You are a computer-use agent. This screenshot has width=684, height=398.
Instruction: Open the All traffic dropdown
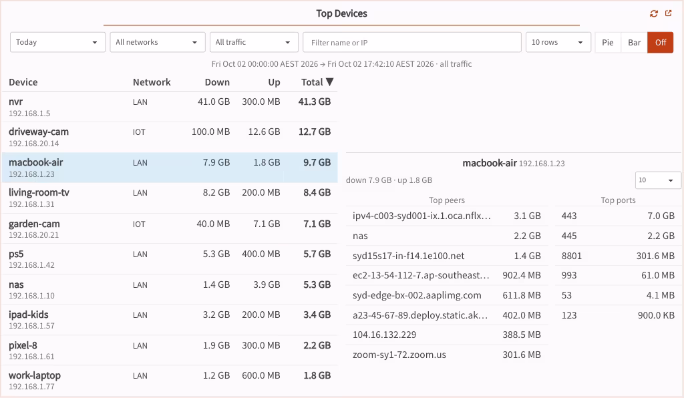254,42
